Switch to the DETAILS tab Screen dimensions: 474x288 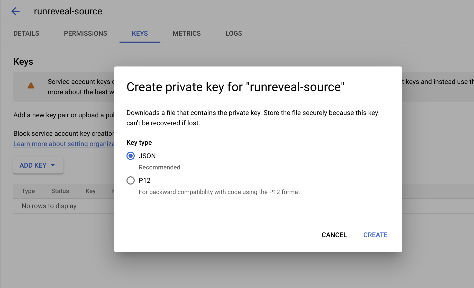click(26, 33)
